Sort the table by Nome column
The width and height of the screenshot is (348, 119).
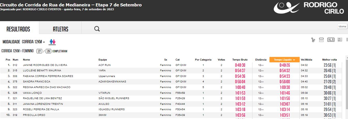coord(26,59)
